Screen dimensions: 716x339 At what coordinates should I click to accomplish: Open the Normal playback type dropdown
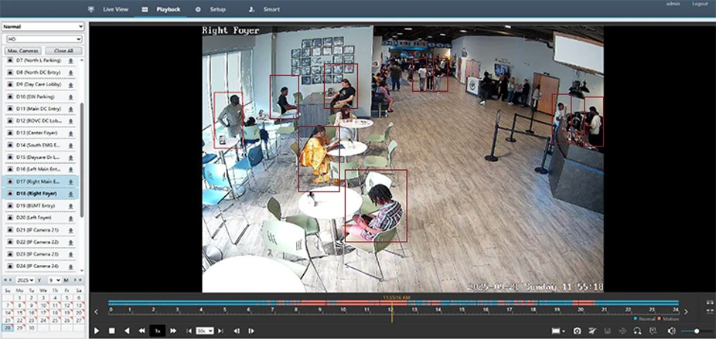[x=43, y=26]
